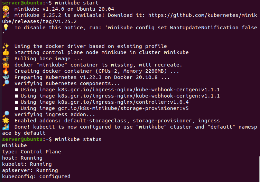Click the whale emoji by Preparing Kubernetes

pos(6,77)
